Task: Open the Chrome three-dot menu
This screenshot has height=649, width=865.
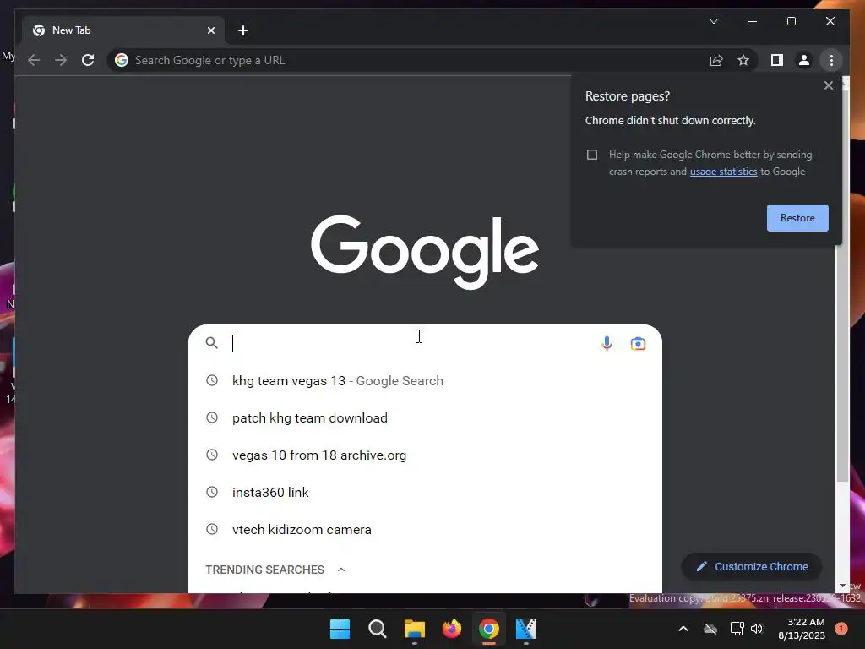Action: point(831,60)
